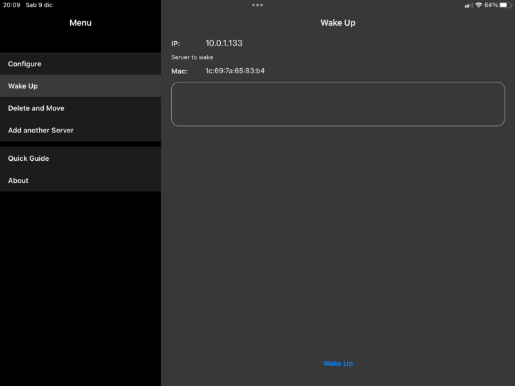This screenshot has width=515, height=386.
Task: Tap the date Sab 9 dic
Action: tap(40, 5)
